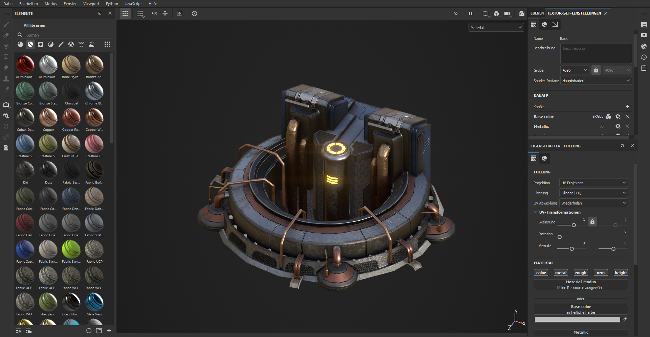Switch to the EBENEN tab
The image size is (650, 337).
point(537,13)
